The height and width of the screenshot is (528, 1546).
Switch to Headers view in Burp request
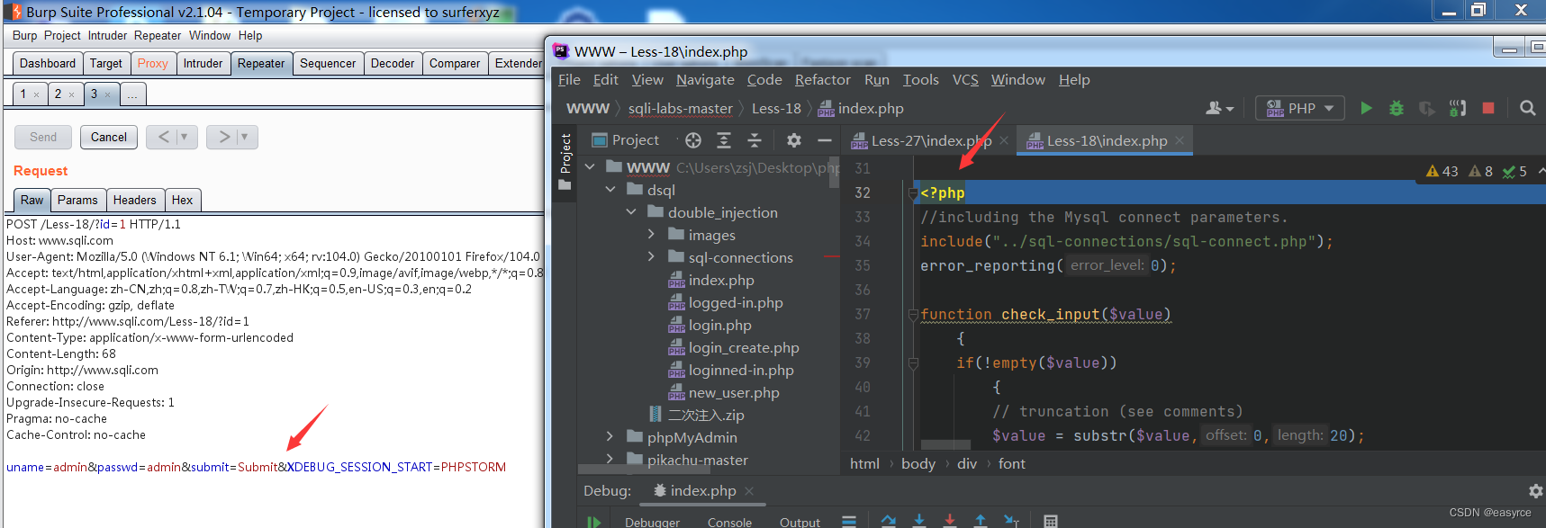pos(135,200)
